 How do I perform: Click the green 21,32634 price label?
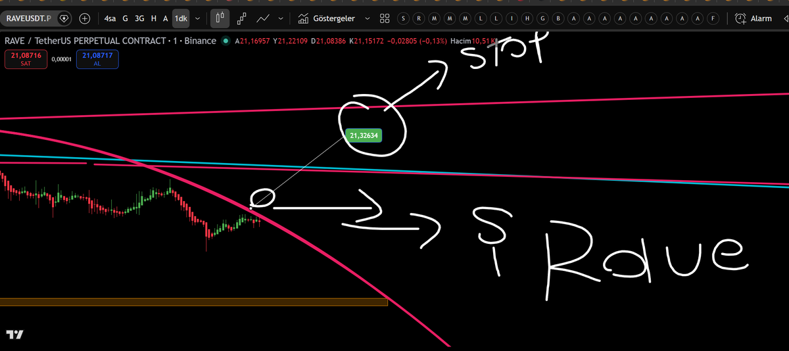[364, 135]
